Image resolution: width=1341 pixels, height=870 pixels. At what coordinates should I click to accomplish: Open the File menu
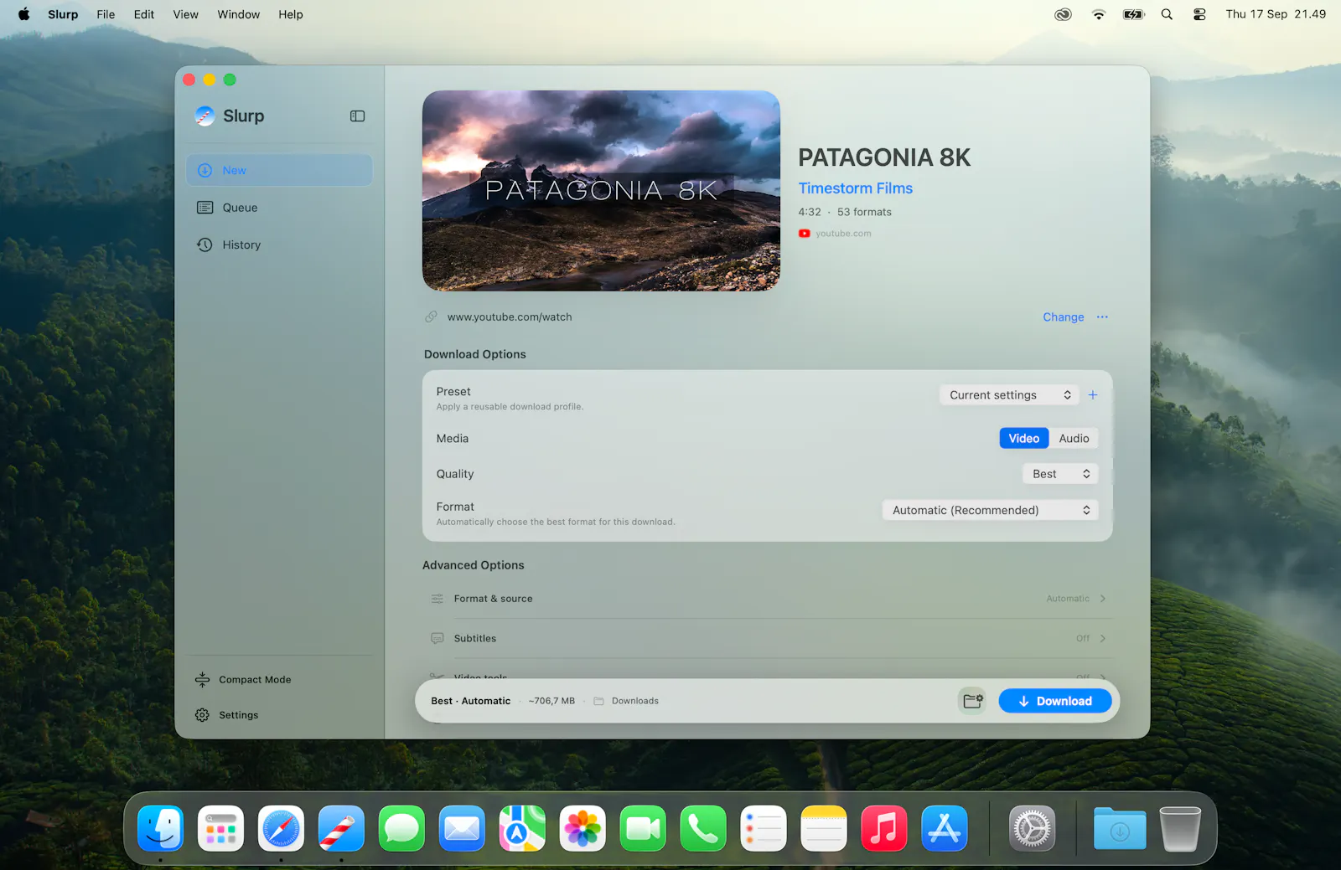[x=106, y=14]
